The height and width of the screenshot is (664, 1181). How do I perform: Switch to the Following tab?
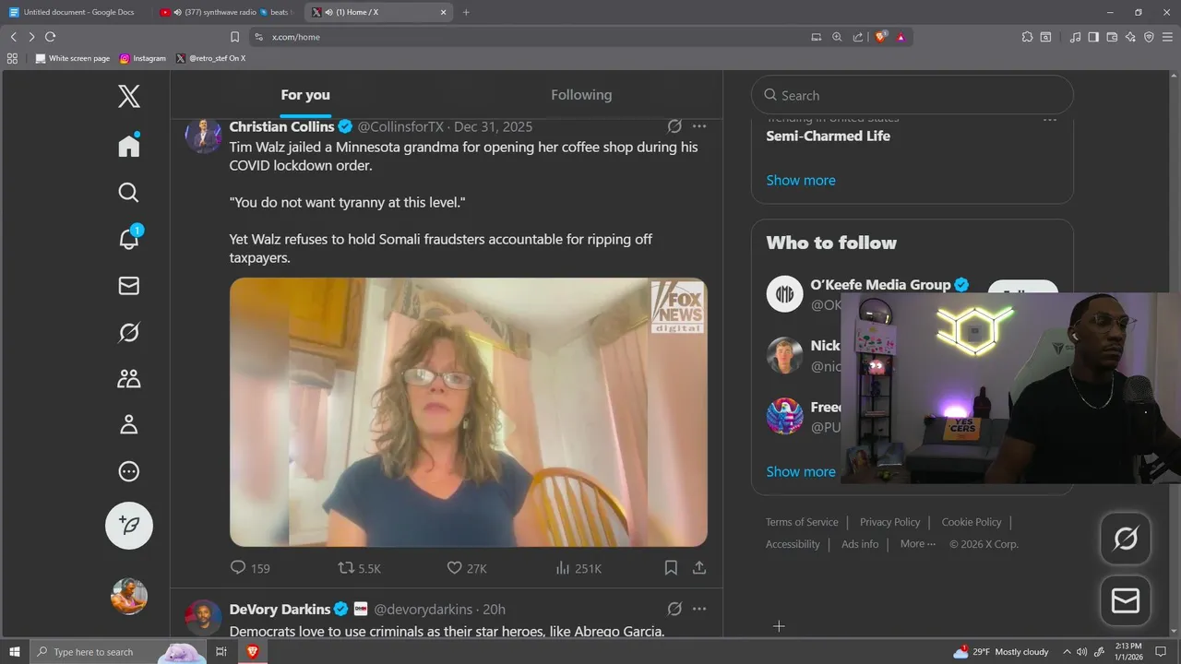581,95
